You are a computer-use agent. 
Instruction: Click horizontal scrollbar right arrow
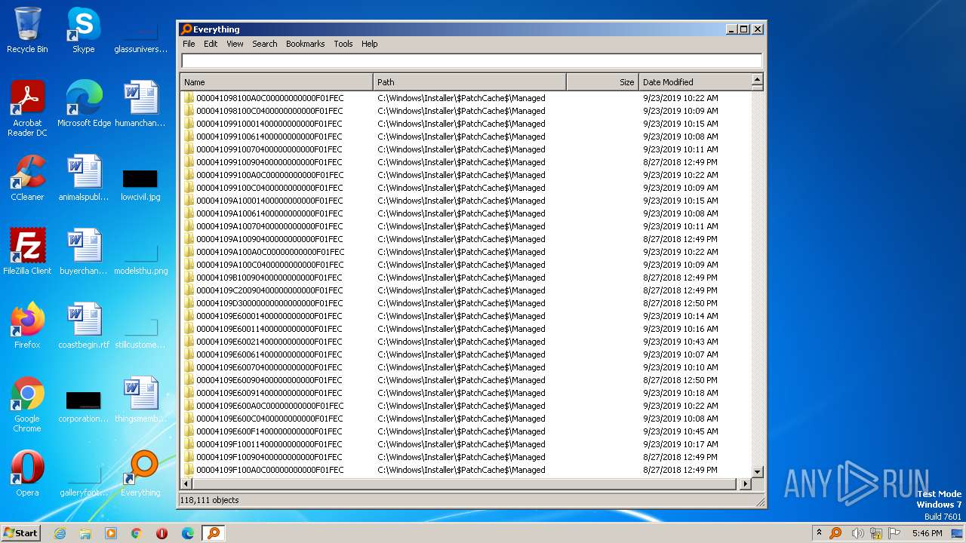tap(745, 484)
